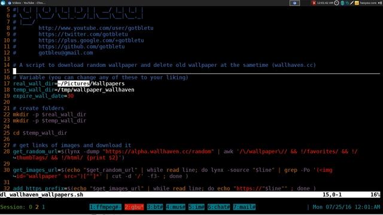Open the clock tray icon

click(336, 3)
